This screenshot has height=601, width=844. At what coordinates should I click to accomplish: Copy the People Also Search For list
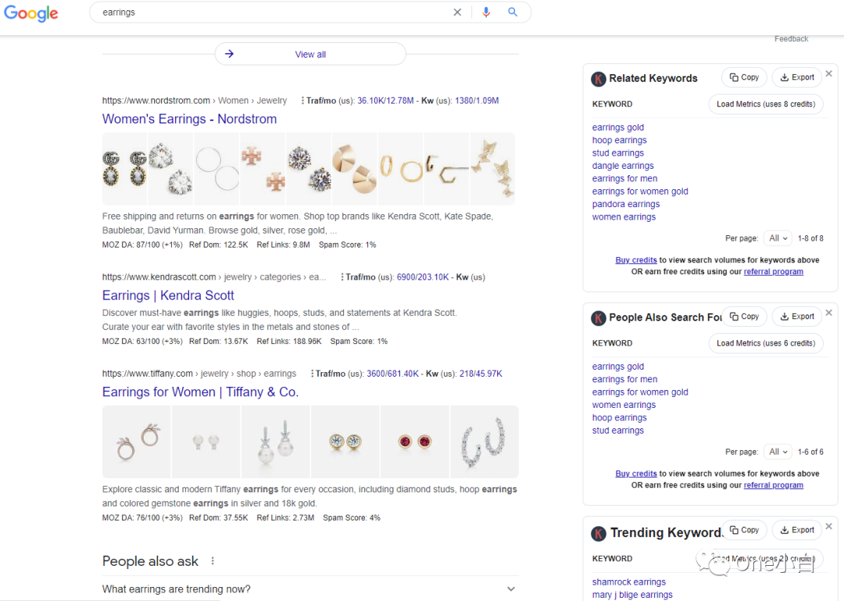click(x=744, y=316)
